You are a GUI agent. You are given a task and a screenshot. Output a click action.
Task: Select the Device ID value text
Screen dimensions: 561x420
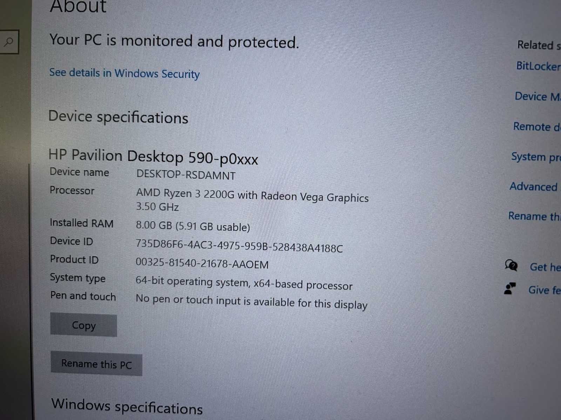(x=239, y=246)
